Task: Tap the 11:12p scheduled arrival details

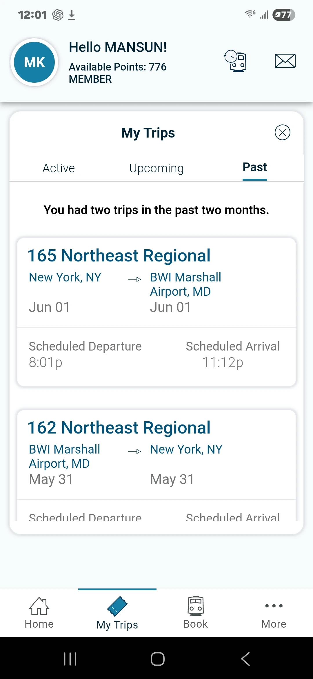Action: 223,362
